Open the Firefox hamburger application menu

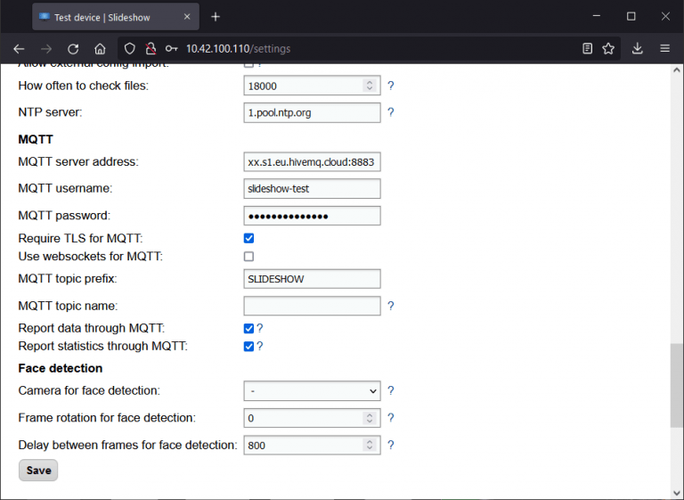point(665,49)
